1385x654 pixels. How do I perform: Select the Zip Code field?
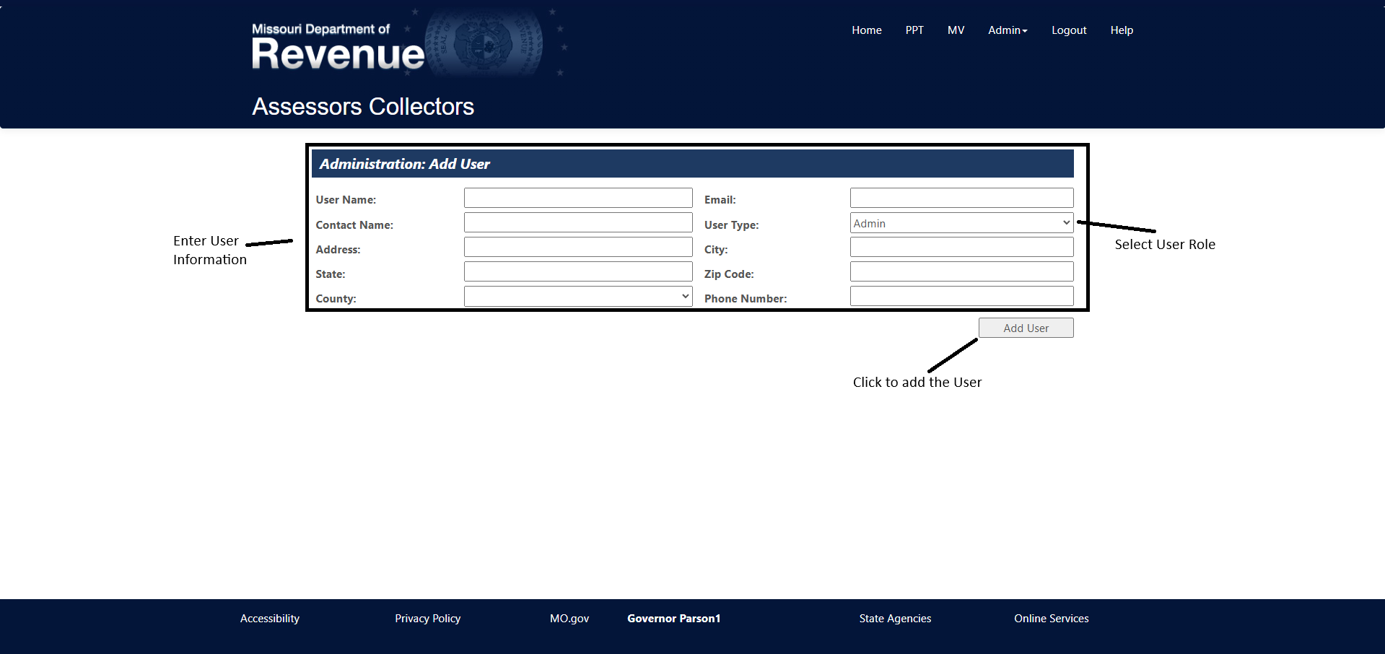tap(961, 272)
